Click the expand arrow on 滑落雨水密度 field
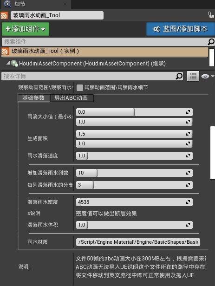This screenshot has width=215, height=286. tap(188, 202)
